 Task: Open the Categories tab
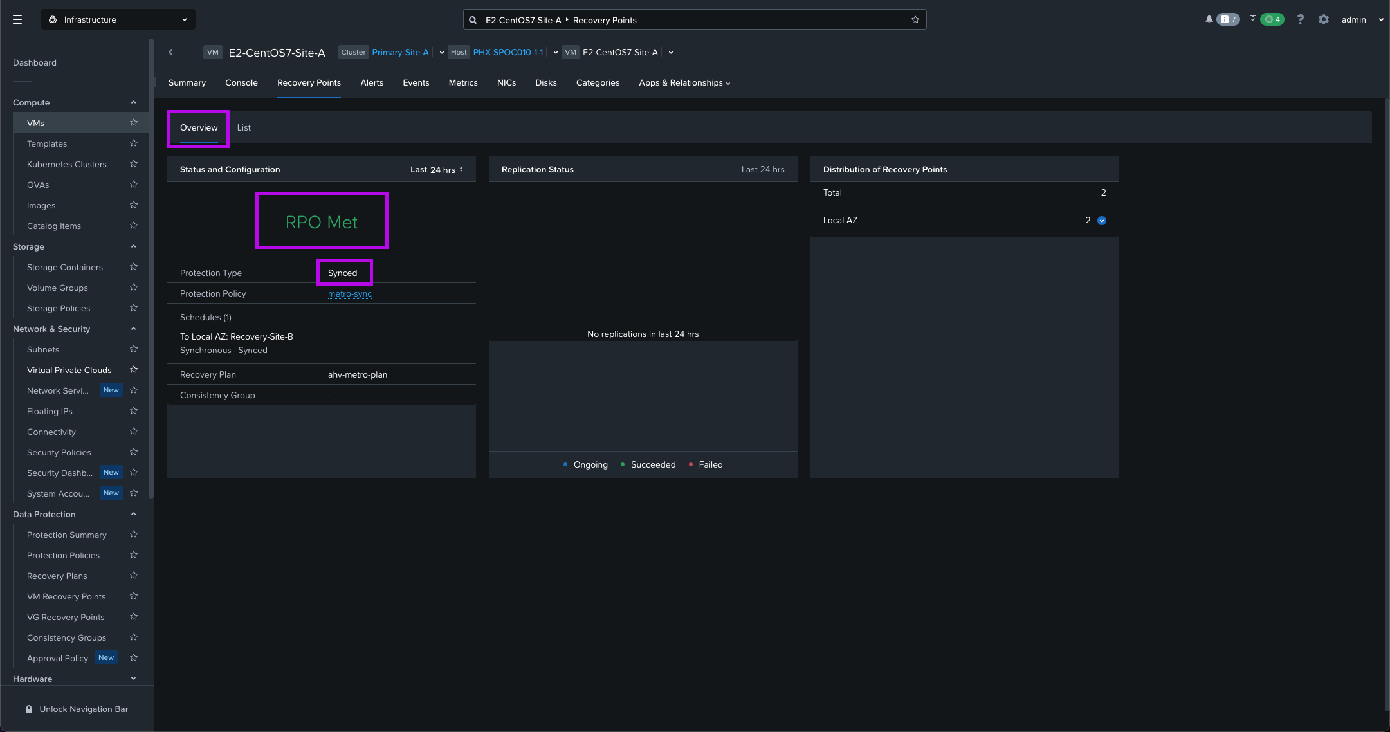point(598,83)
